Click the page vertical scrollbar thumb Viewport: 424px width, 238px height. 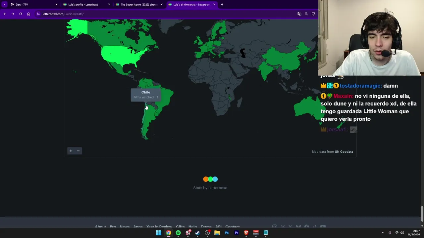(422, 214)
